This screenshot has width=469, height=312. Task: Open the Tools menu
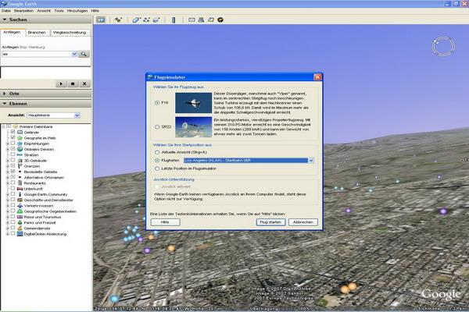click(59, 11)
